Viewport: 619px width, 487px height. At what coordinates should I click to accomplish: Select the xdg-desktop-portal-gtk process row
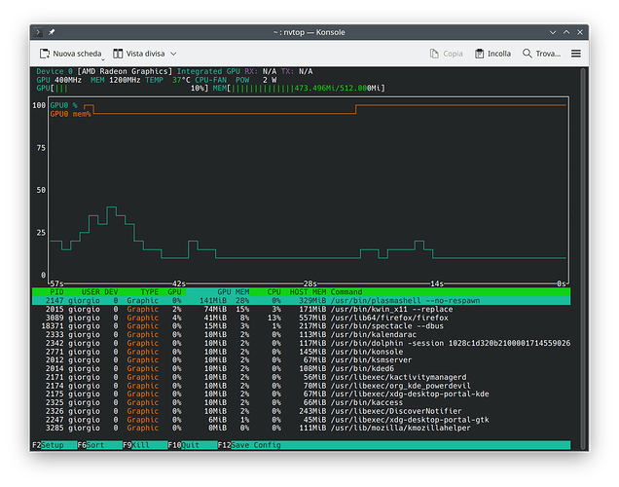coord(301,420)
